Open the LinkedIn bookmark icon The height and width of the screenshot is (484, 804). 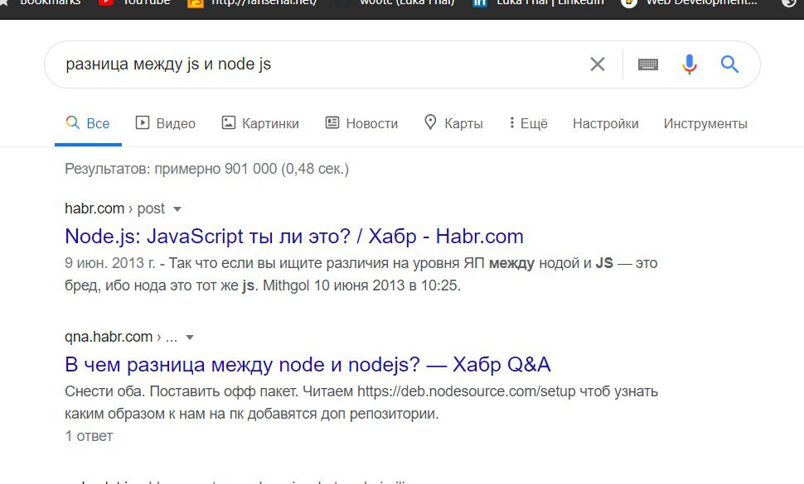pyautogui.click(x=480, y=2)
